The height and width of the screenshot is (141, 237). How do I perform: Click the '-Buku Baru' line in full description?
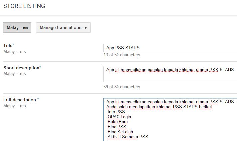click(117, 122)
